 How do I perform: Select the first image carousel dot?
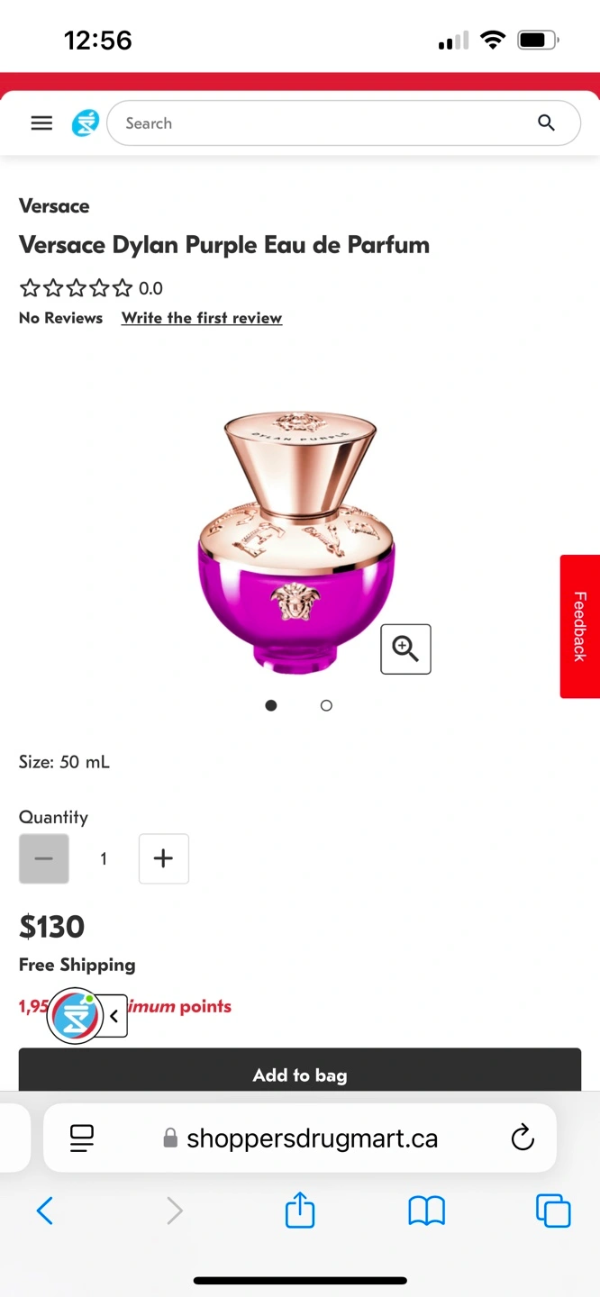271,705
